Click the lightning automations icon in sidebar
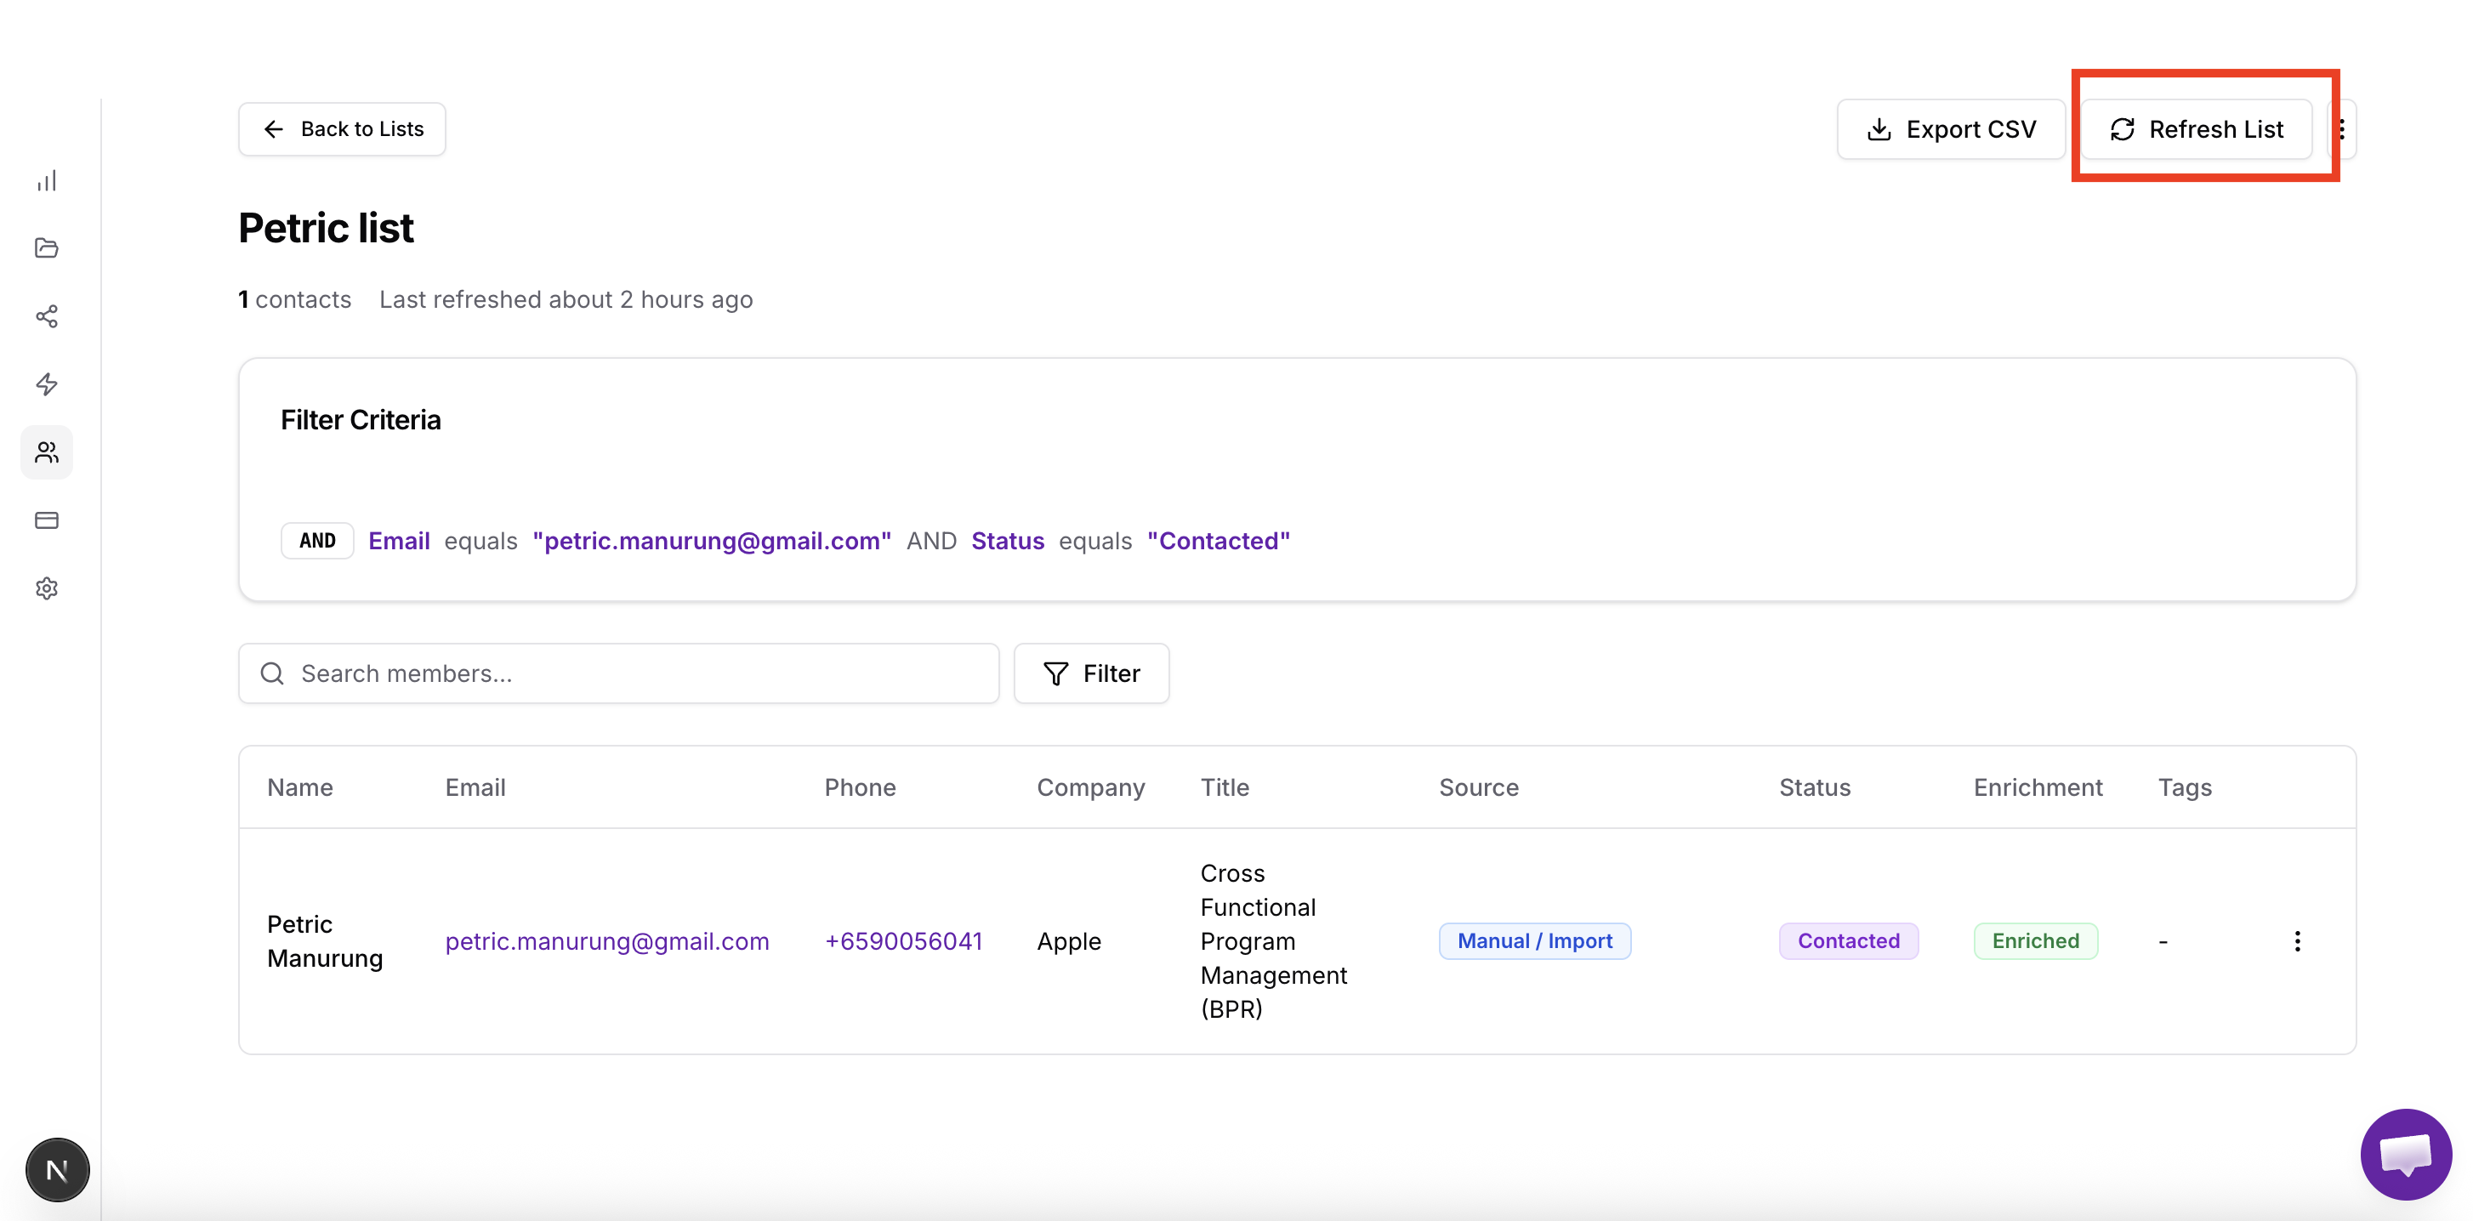This screenshot has width=2473, height=1221. [x=46, y=384]
